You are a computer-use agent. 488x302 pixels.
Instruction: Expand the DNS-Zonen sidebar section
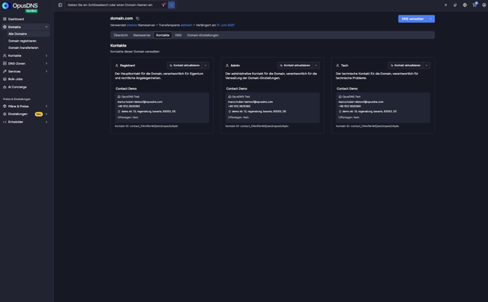tap(47, 63)
